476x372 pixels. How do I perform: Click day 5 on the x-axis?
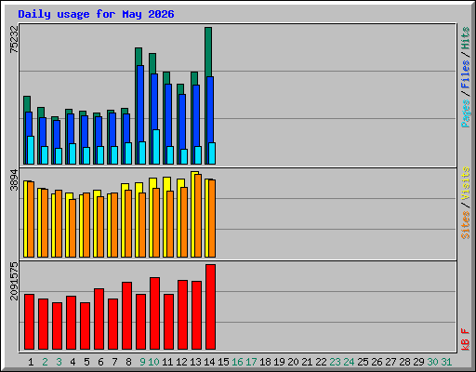tap(86, 362)
